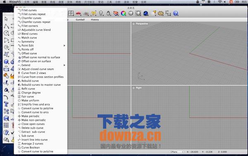Select the blue letter T text tool
This screenshot has height=156, width=248.
(6, 104)
